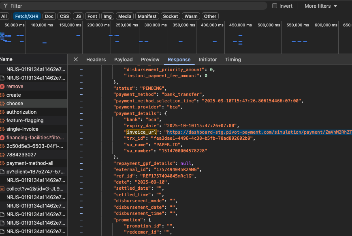Click the 'collect?v=2' request icon
Viewport: 352px width, 236px height.
pyautogui.click(x=2, y=189)
